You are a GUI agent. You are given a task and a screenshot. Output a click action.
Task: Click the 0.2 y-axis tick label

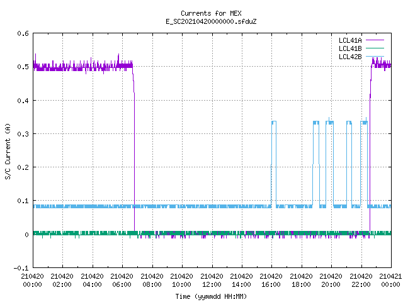23,167
